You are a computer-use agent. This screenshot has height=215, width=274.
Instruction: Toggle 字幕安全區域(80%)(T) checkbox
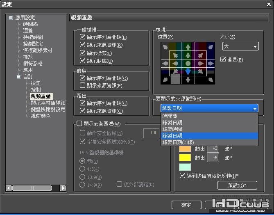(x=82, y=142)
